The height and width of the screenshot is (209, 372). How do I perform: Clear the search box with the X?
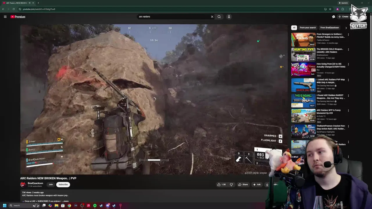click(x=212, y=17)
